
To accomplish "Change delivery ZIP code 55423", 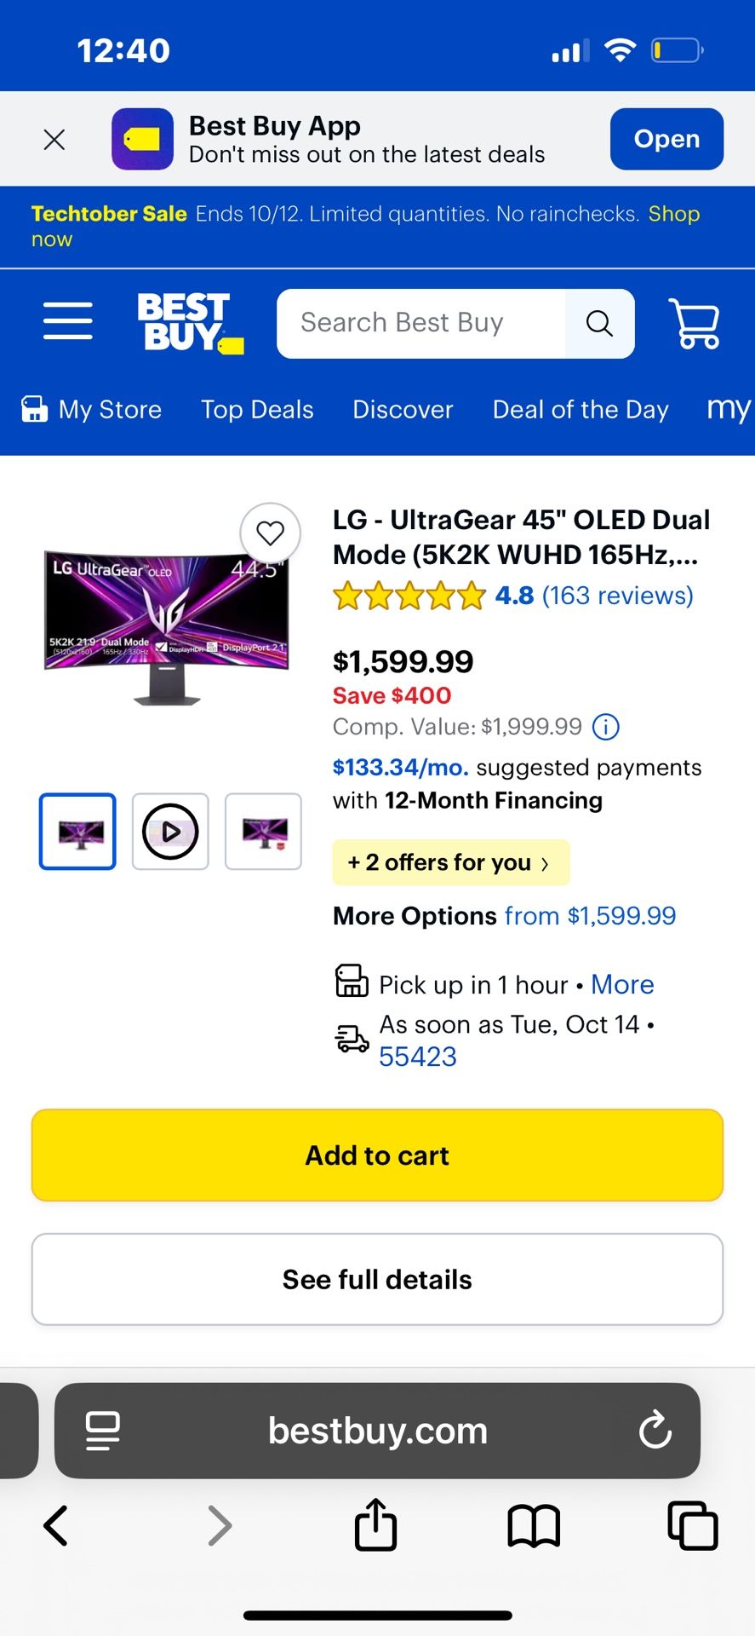I will (x=418, y=1057).
